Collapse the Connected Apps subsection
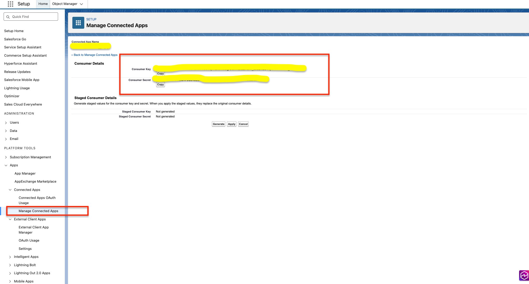The image size is (529, 284). pos(10,190)
